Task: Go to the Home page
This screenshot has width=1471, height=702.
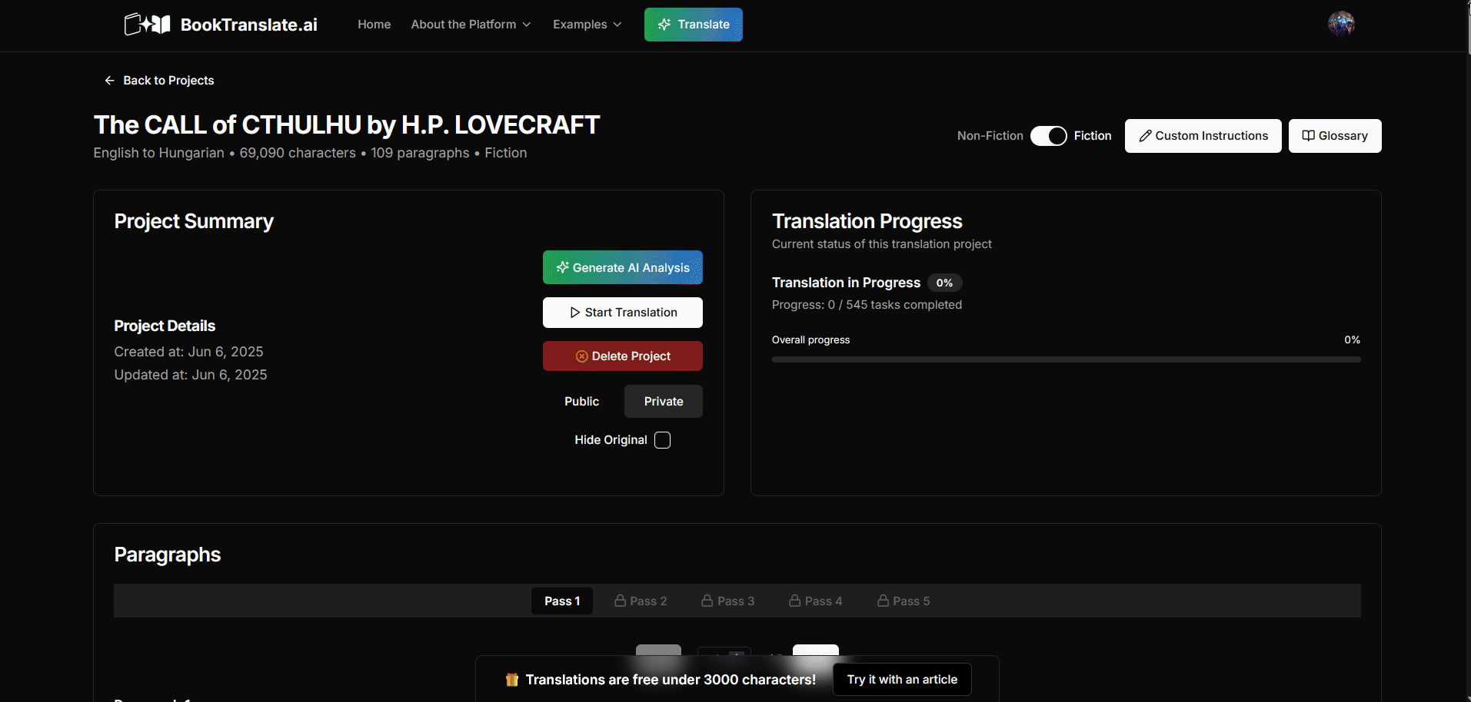Action: click(x=374, y=25)
